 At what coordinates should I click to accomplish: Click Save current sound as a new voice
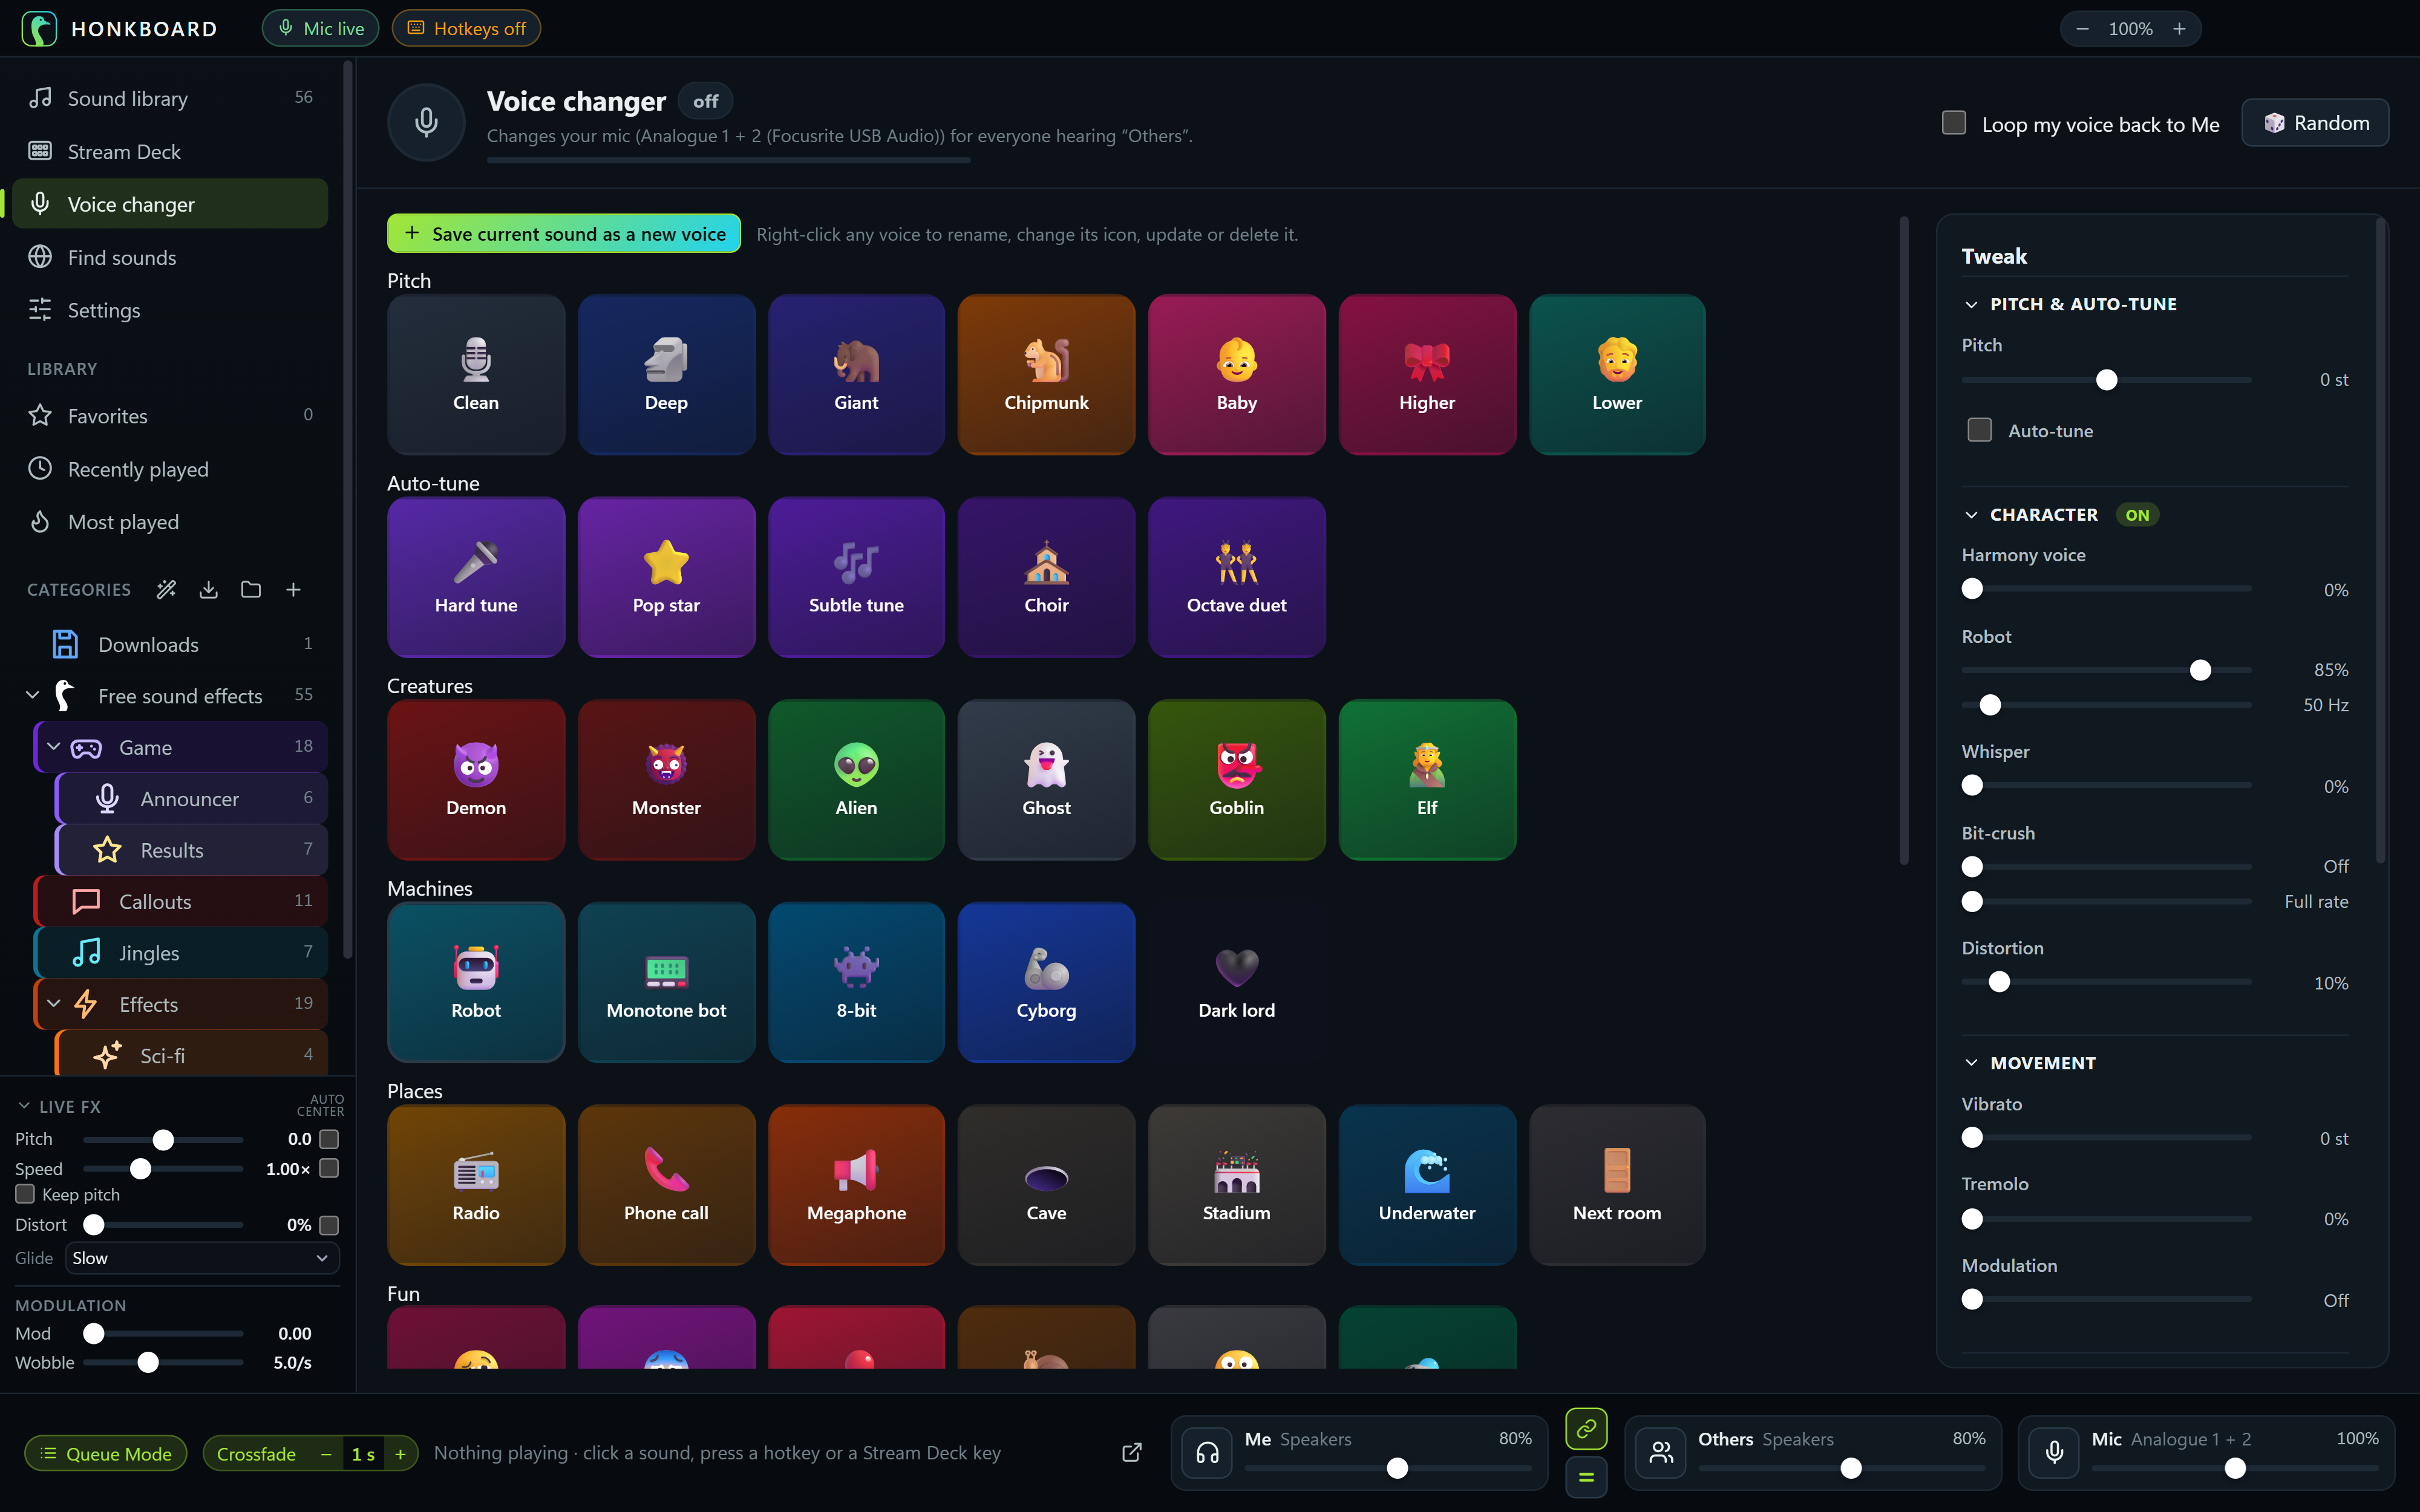pyautogui.click(x=564, y=233)
